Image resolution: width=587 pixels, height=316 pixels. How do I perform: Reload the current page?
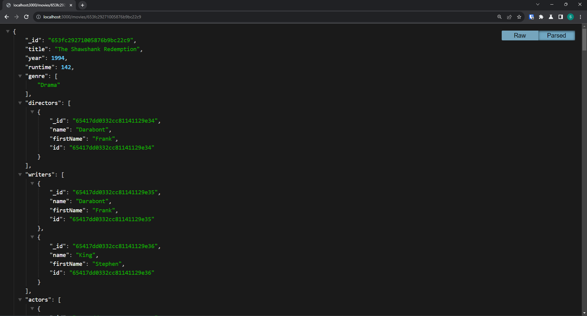coord(26,17)
